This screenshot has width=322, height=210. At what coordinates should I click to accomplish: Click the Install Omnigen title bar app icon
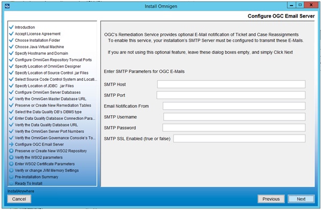tap(7, 6)
